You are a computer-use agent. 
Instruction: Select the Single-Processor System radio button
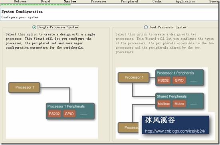click(x=34, y=27)
